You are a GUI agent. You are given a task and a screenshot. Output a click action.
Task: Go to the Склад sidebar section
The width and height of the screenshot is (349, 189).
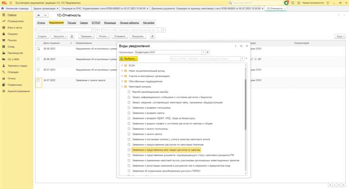(11, 46)
